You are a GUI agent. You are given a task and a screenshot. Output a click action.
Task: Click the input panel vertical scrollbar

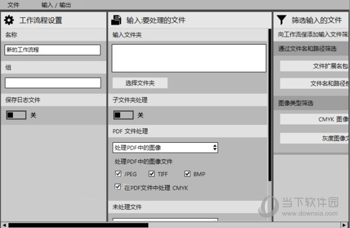269,105
